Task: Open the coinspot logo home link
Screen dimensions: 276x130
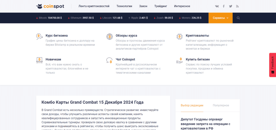Action: [x=50, y=6]
